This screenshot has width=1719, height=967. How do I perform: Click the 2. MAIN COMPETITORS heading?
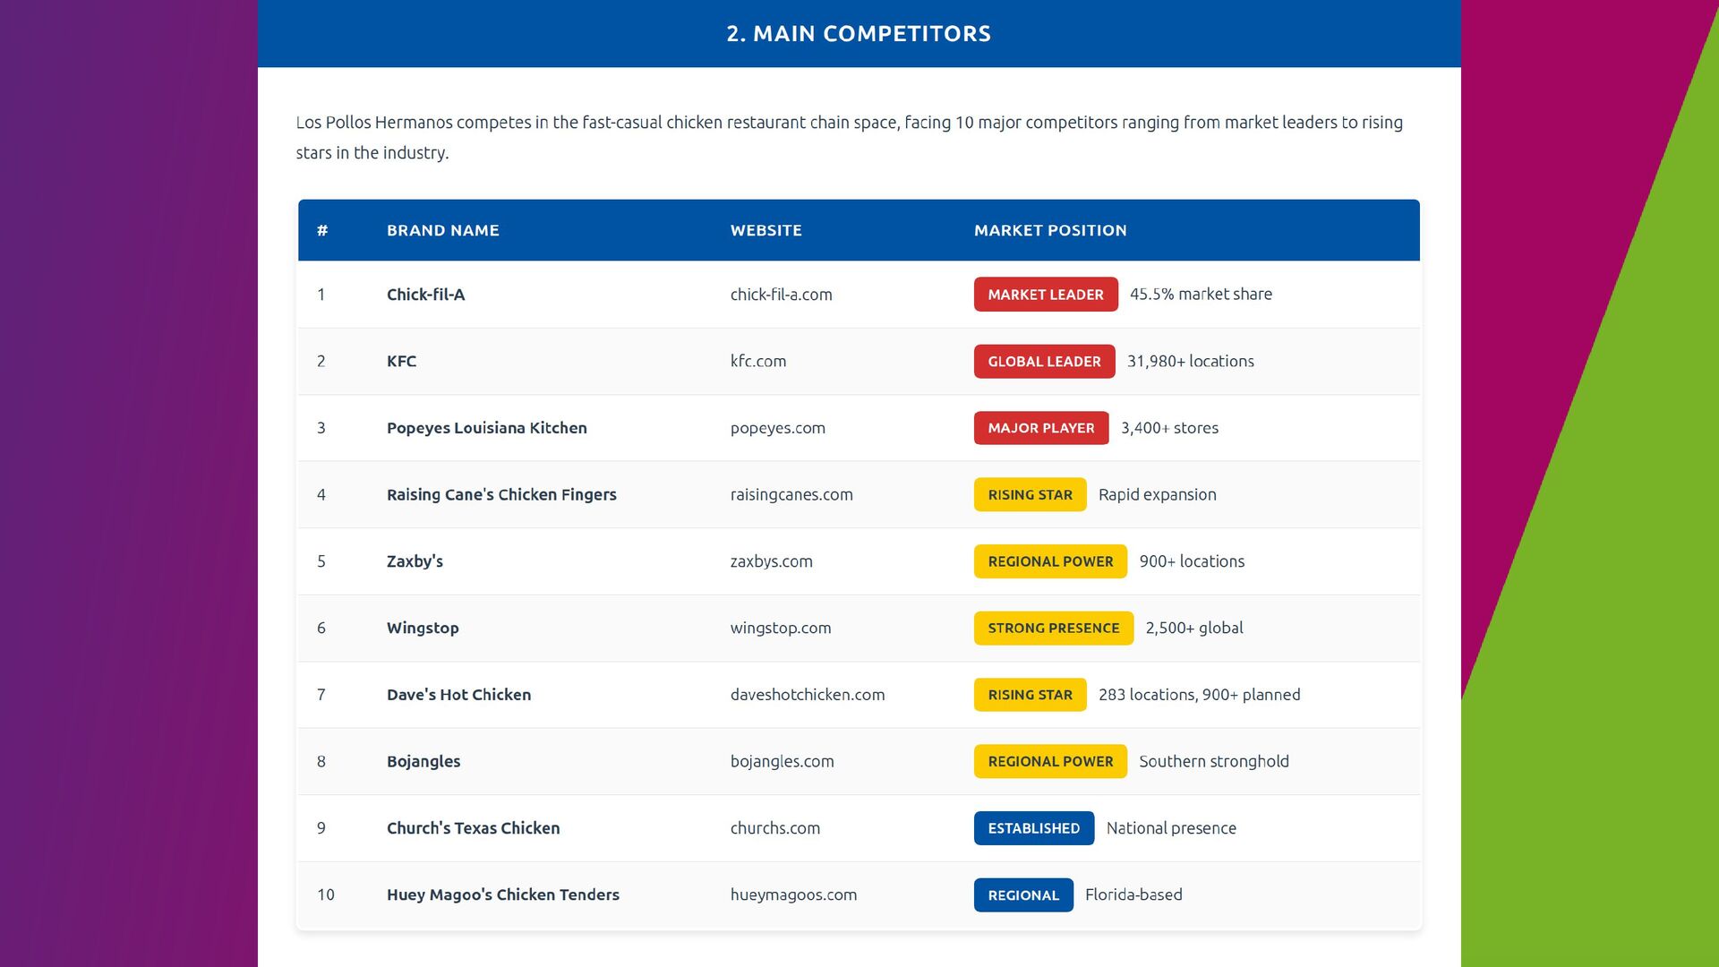click(x=859, y=34)
